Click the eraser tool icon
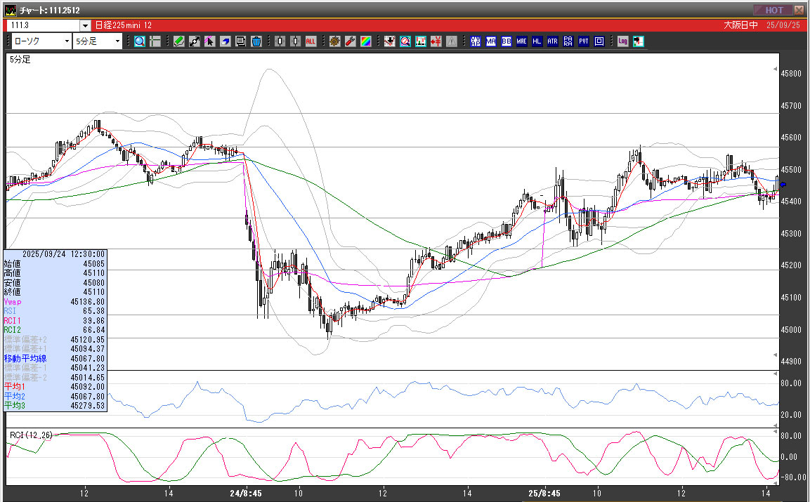This screenshot has width=810, height=502. (226, 41)
